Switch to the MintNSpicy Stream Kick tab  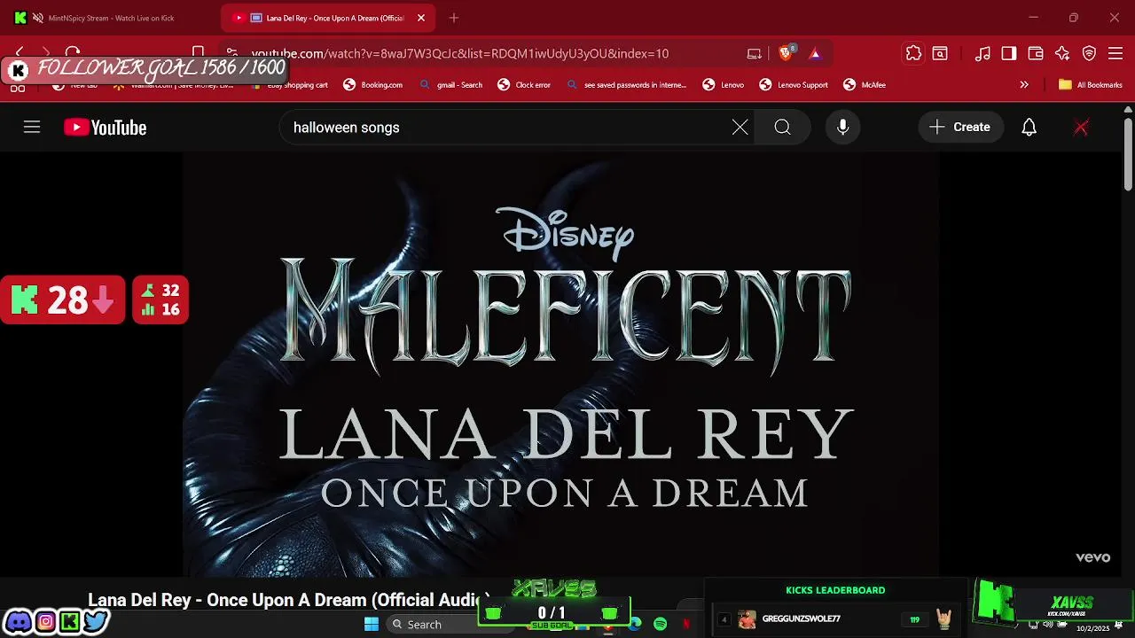[x=111, y=18]
